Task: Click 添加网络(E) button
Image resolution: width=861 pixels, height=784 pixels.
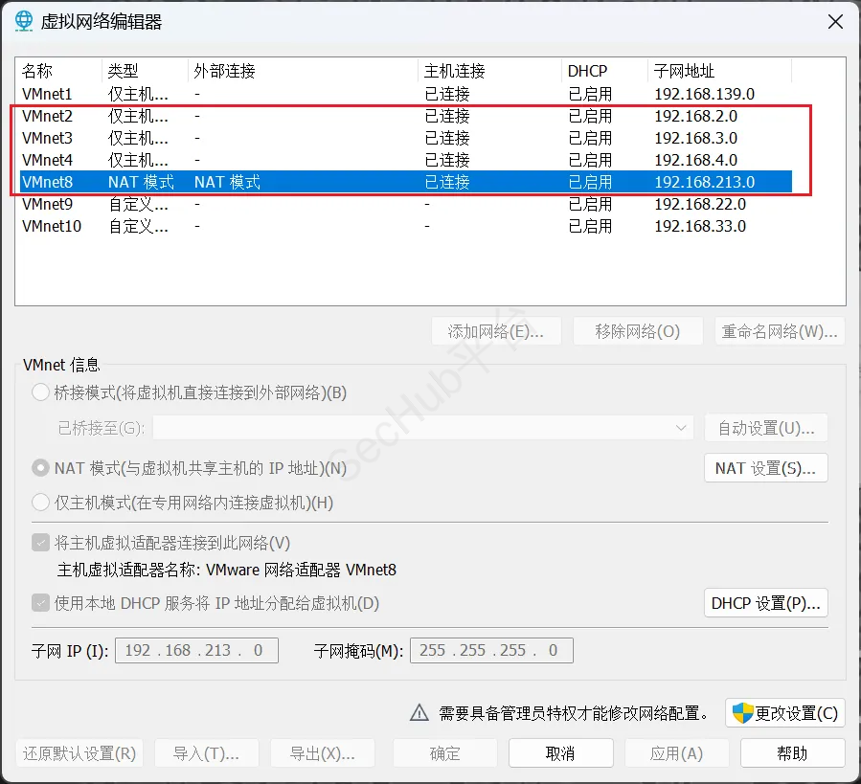Action: (x=496, y=331)
